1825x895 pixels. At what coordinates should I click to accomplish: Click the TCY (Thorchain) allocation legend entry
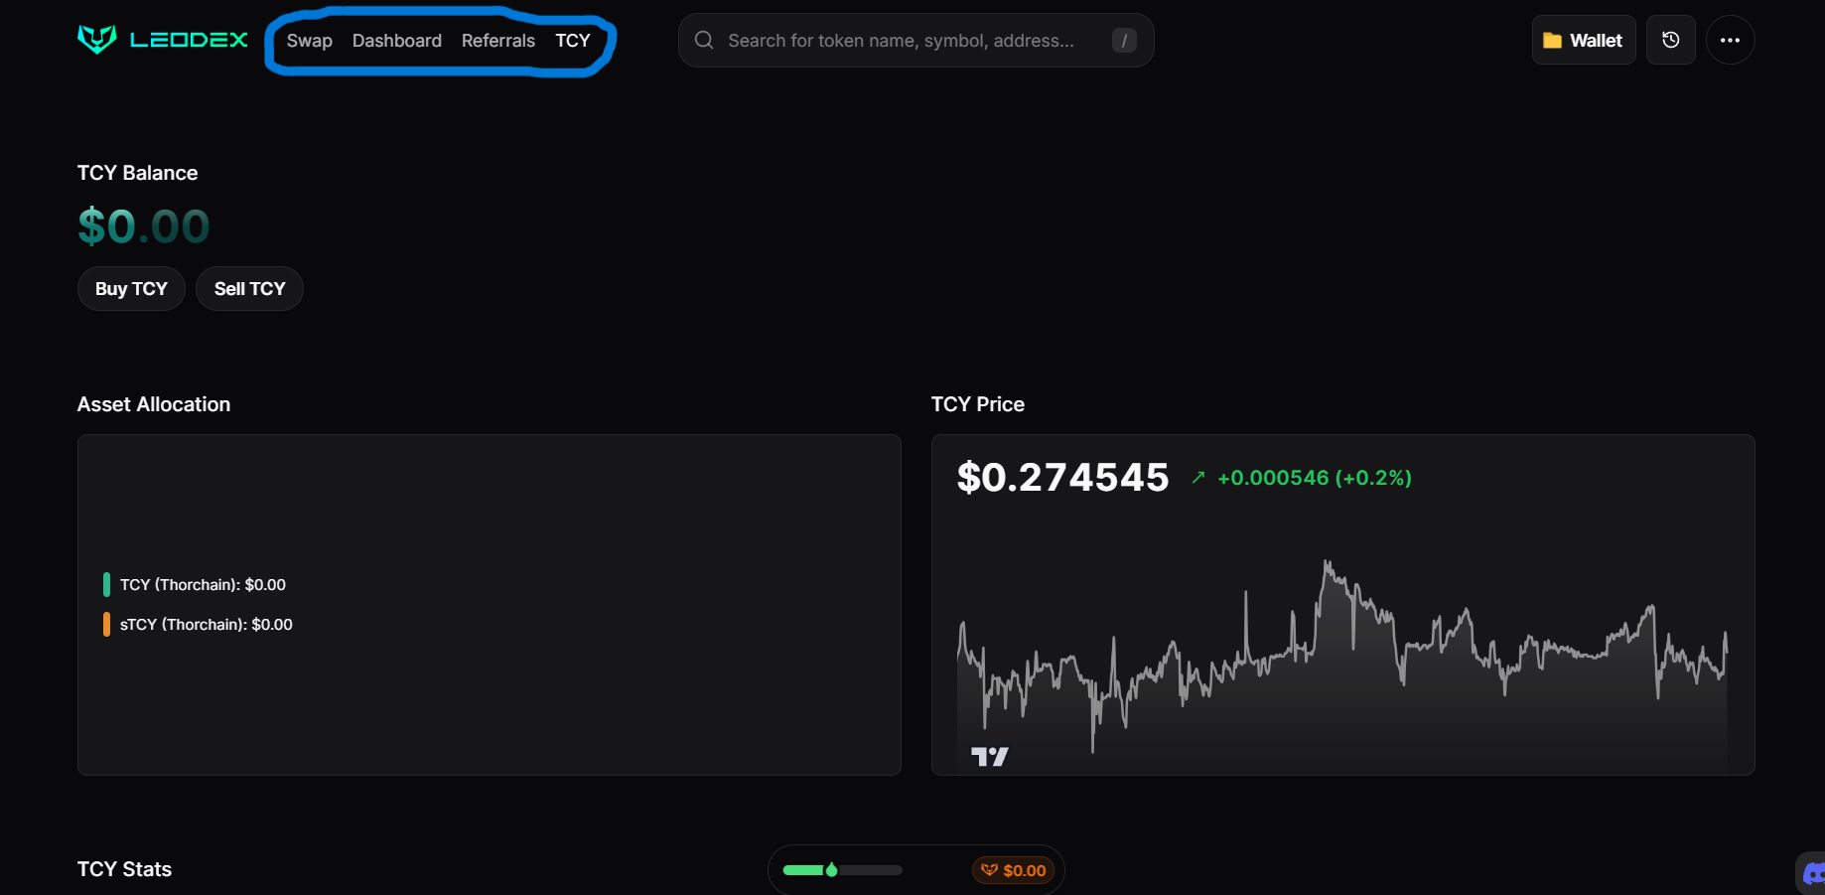click(203, 585)
